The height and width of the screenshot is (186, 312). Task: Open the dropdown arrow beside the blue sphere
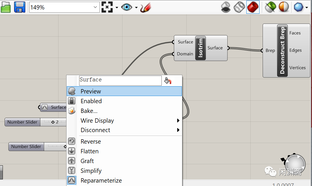point(307,7)
